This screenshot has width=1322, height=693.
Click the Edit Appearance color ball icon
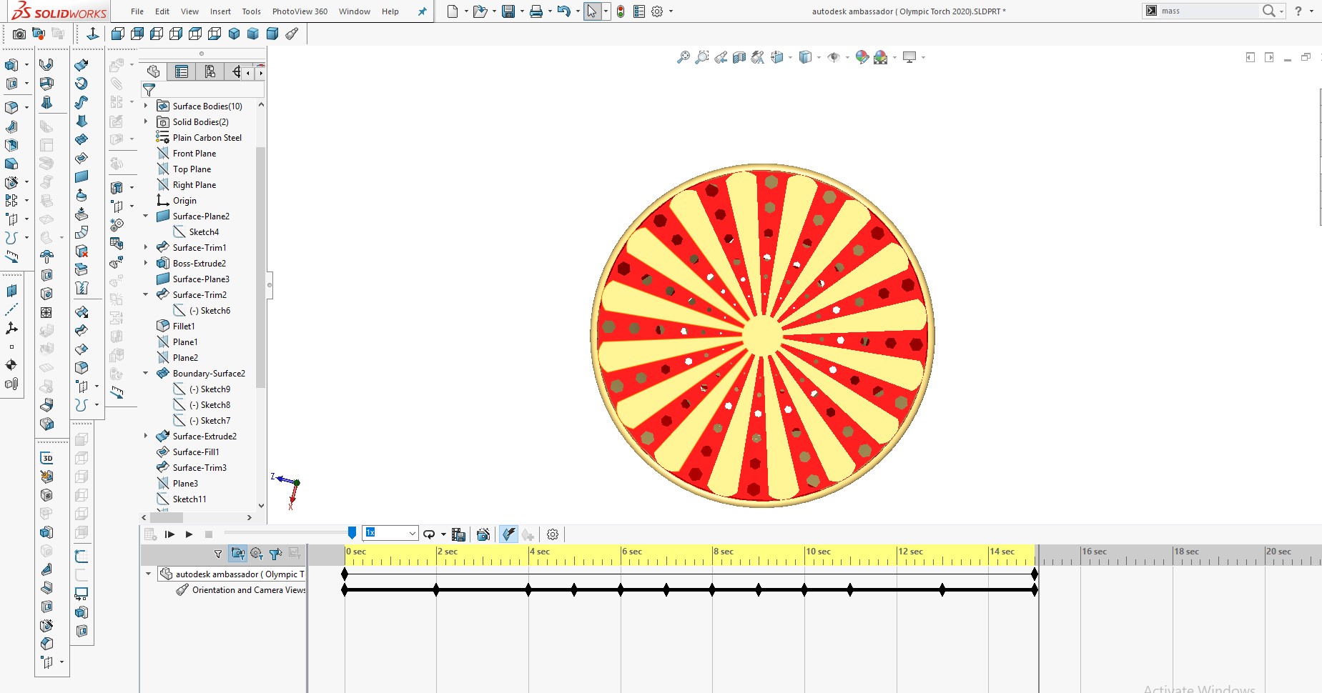862,57
